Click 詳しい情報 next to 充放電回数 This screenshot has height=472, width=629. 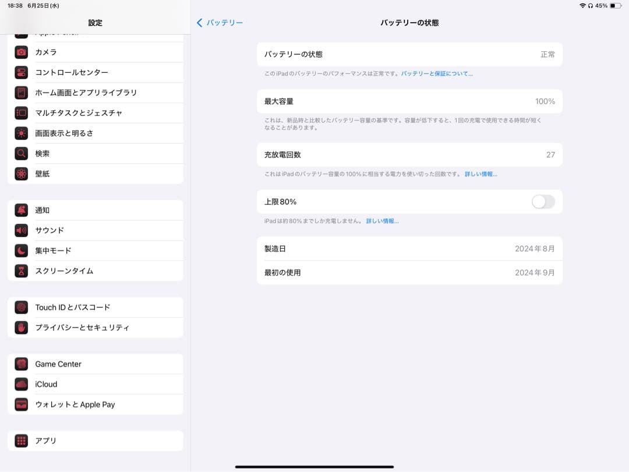point(479,174)
